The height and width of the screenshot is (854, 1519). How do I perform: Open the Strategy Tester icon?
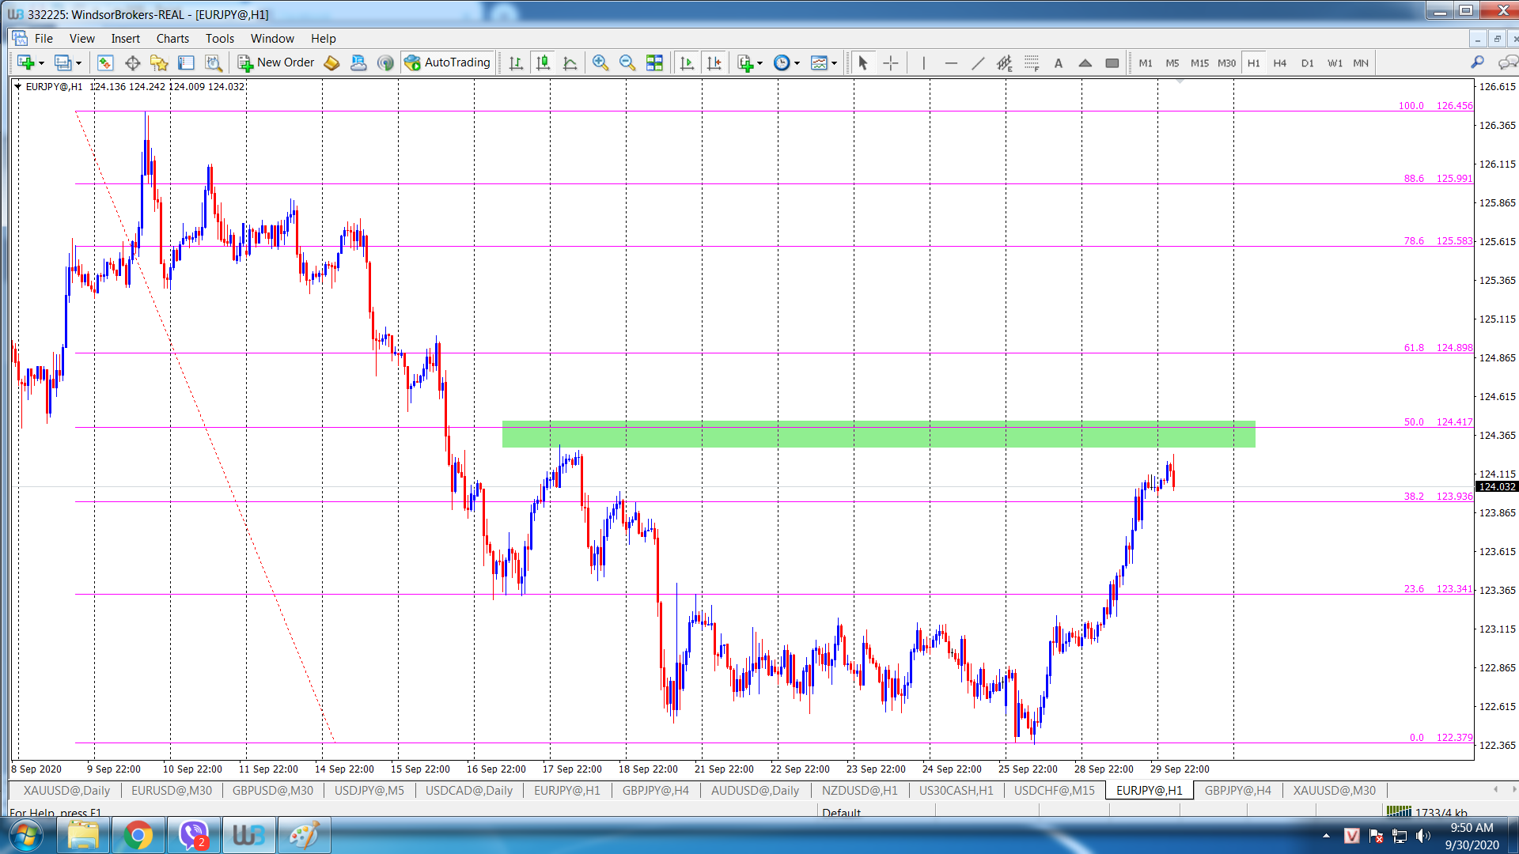(213, 62)
